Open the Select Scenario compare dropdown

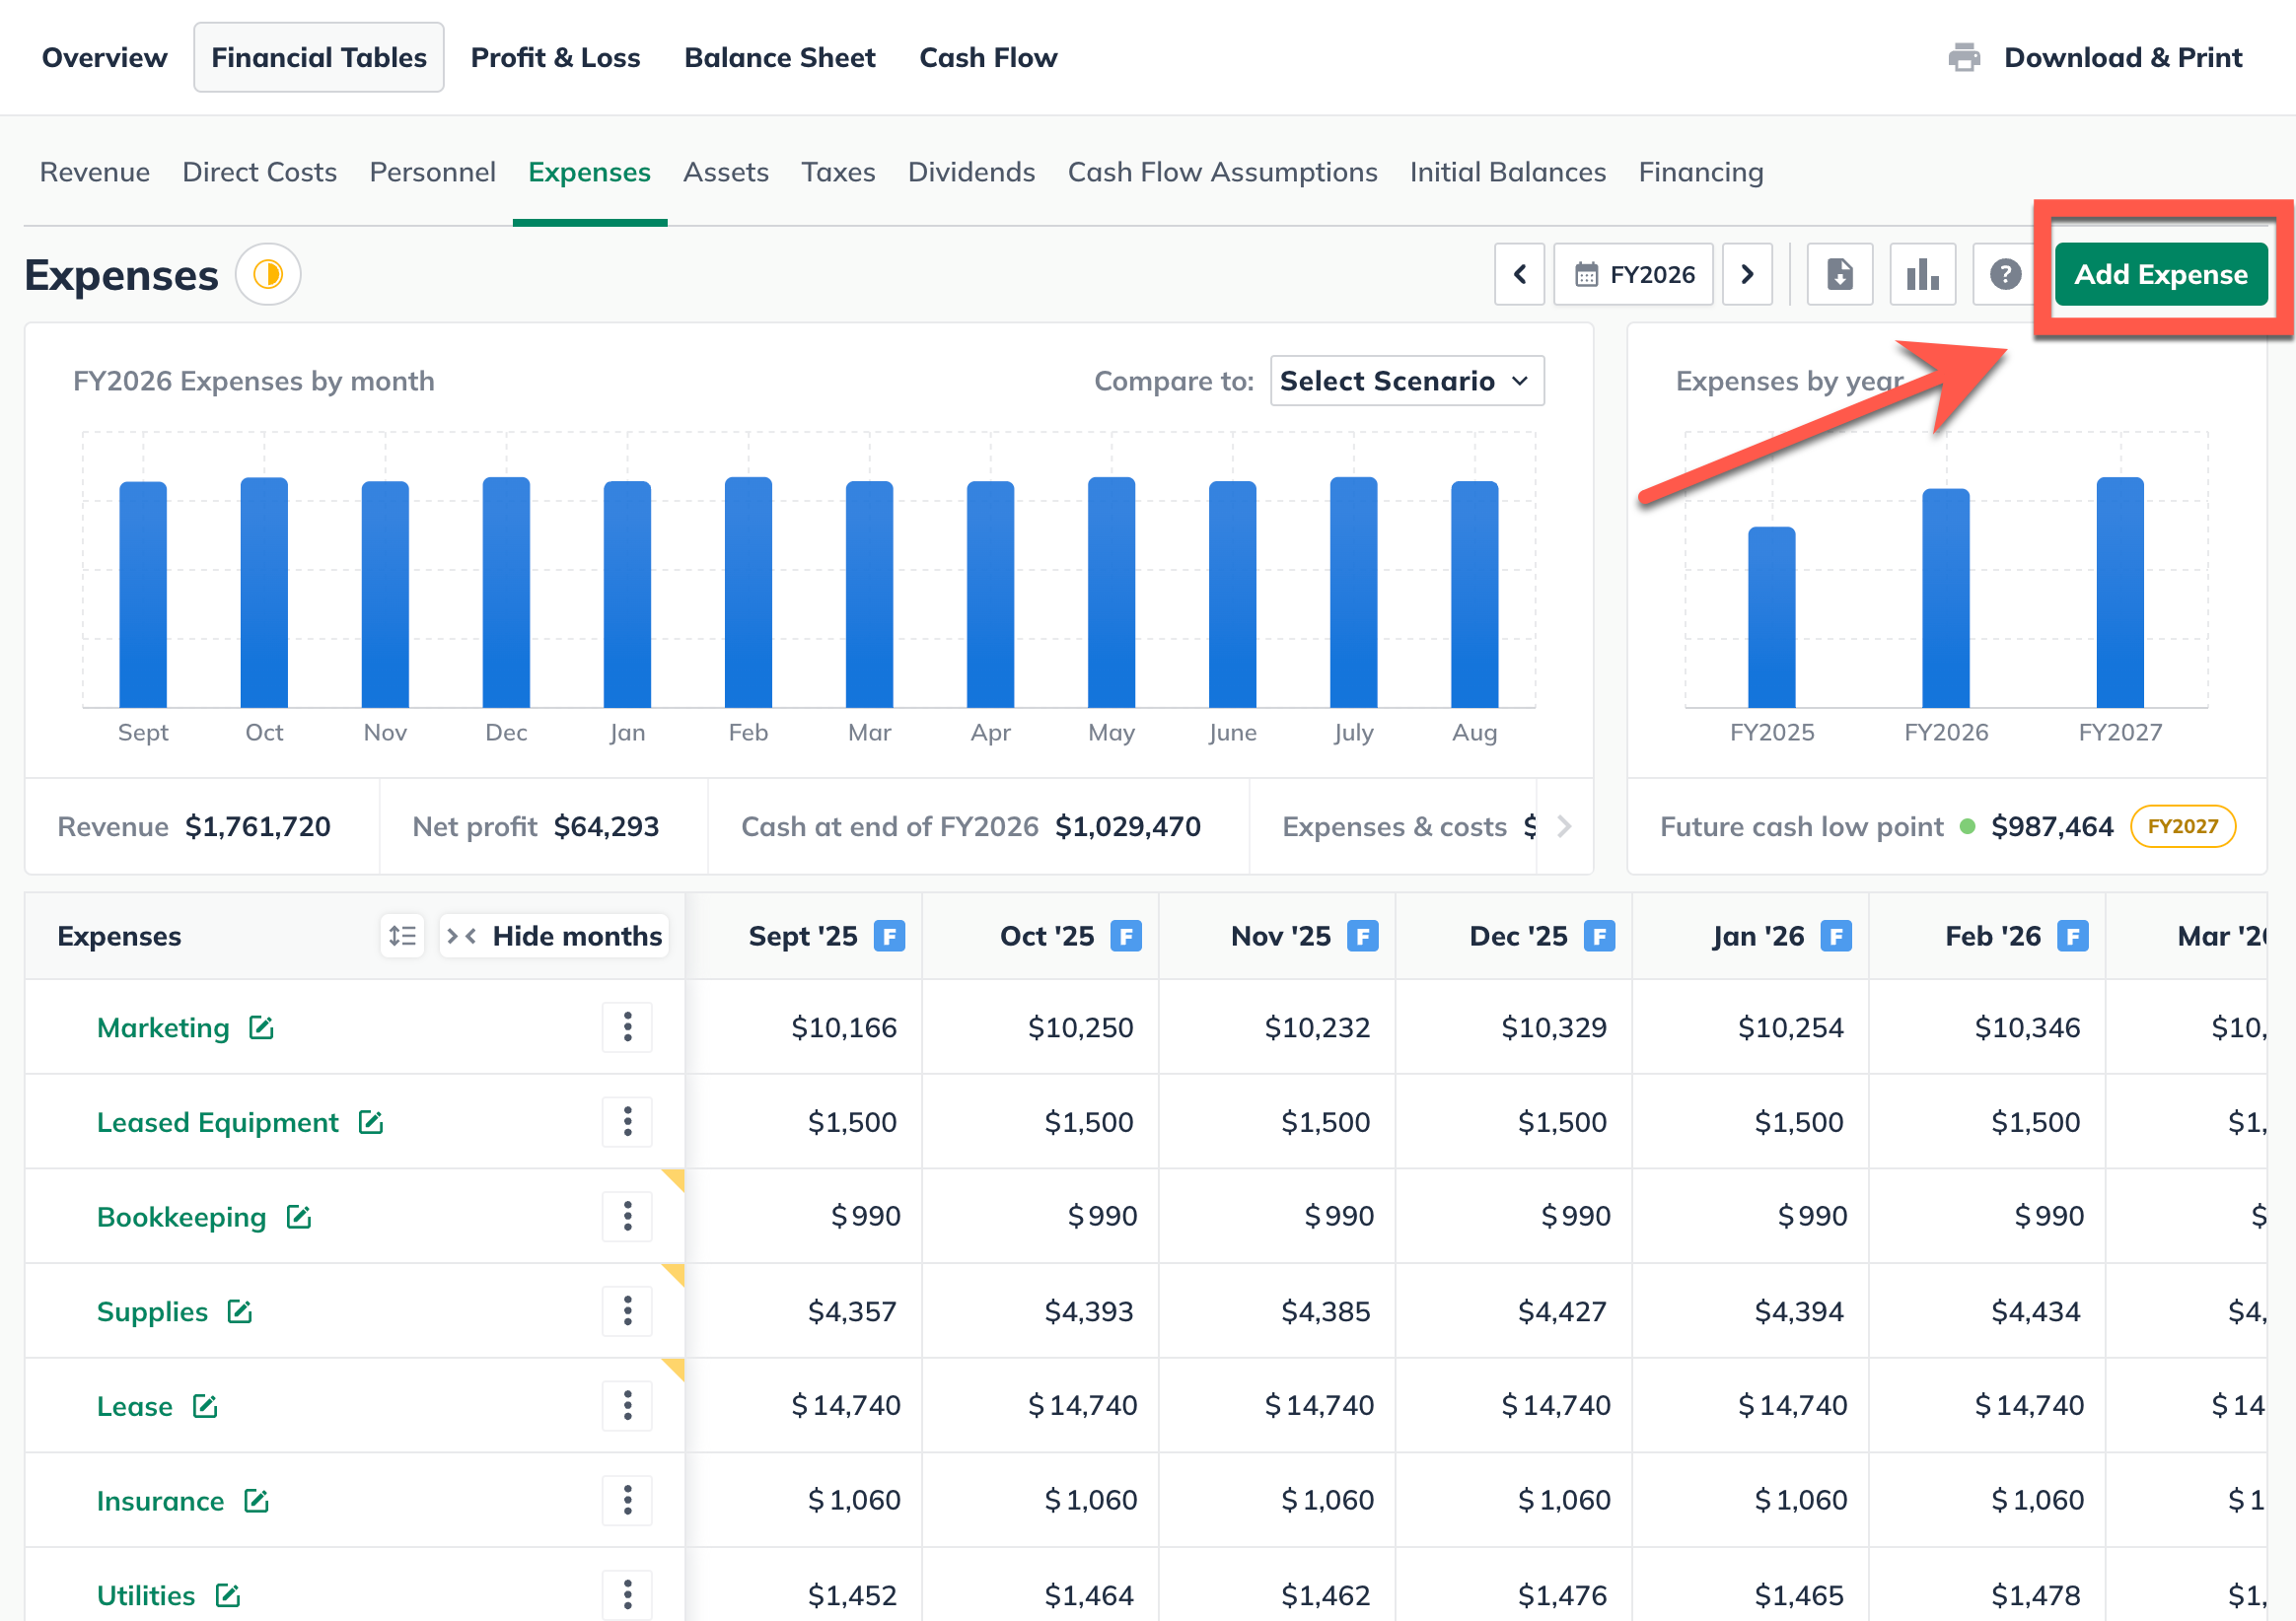coord(1406,381)
